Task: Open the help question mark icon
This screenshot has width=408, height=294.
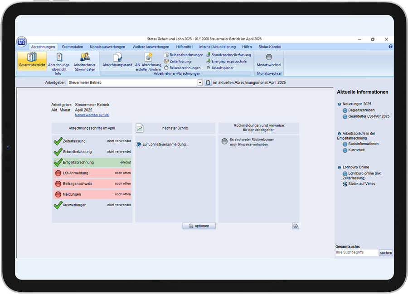Action: pyautogui.click(x=390, y=47)
